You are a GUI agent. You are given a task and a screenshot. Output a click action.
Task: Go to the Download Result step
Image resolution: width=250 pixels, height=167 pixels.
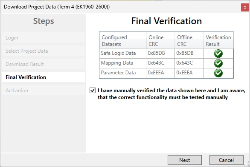(44, 64)
